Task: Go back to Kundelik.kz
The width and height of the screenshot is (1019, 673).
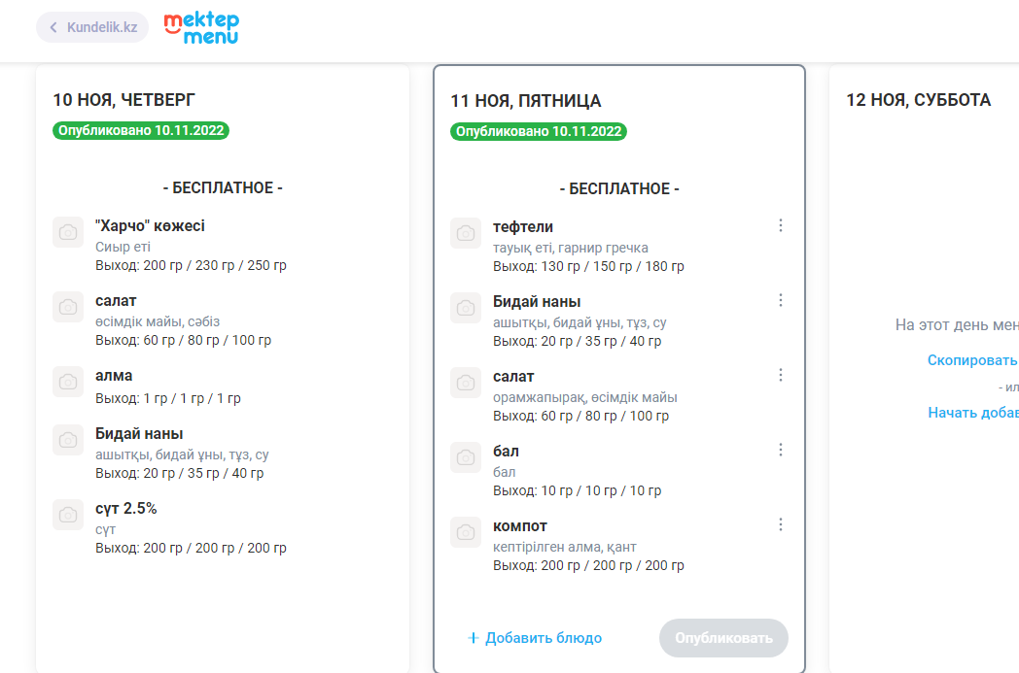Action: (x=92, y=27)
